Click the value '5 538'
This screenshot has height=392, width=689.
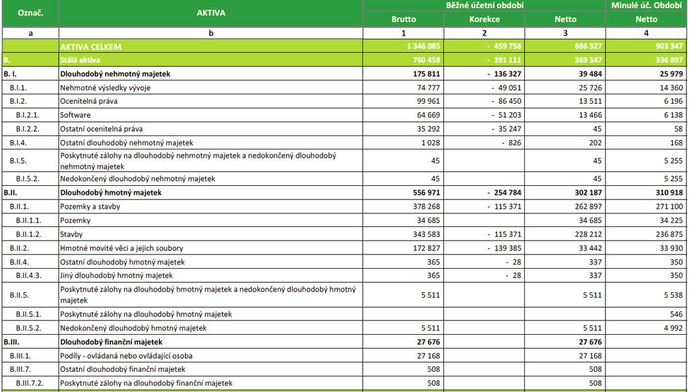coord(674,295)
